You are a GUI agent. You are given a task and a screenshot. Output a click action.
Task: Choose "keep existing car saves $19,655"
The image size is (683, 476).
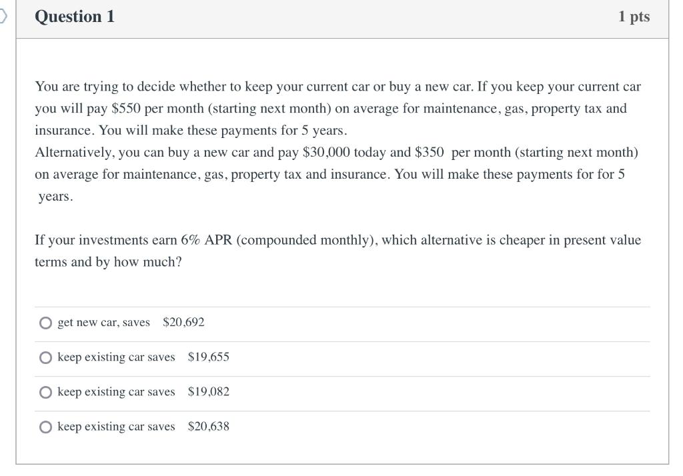coord(45,357)
